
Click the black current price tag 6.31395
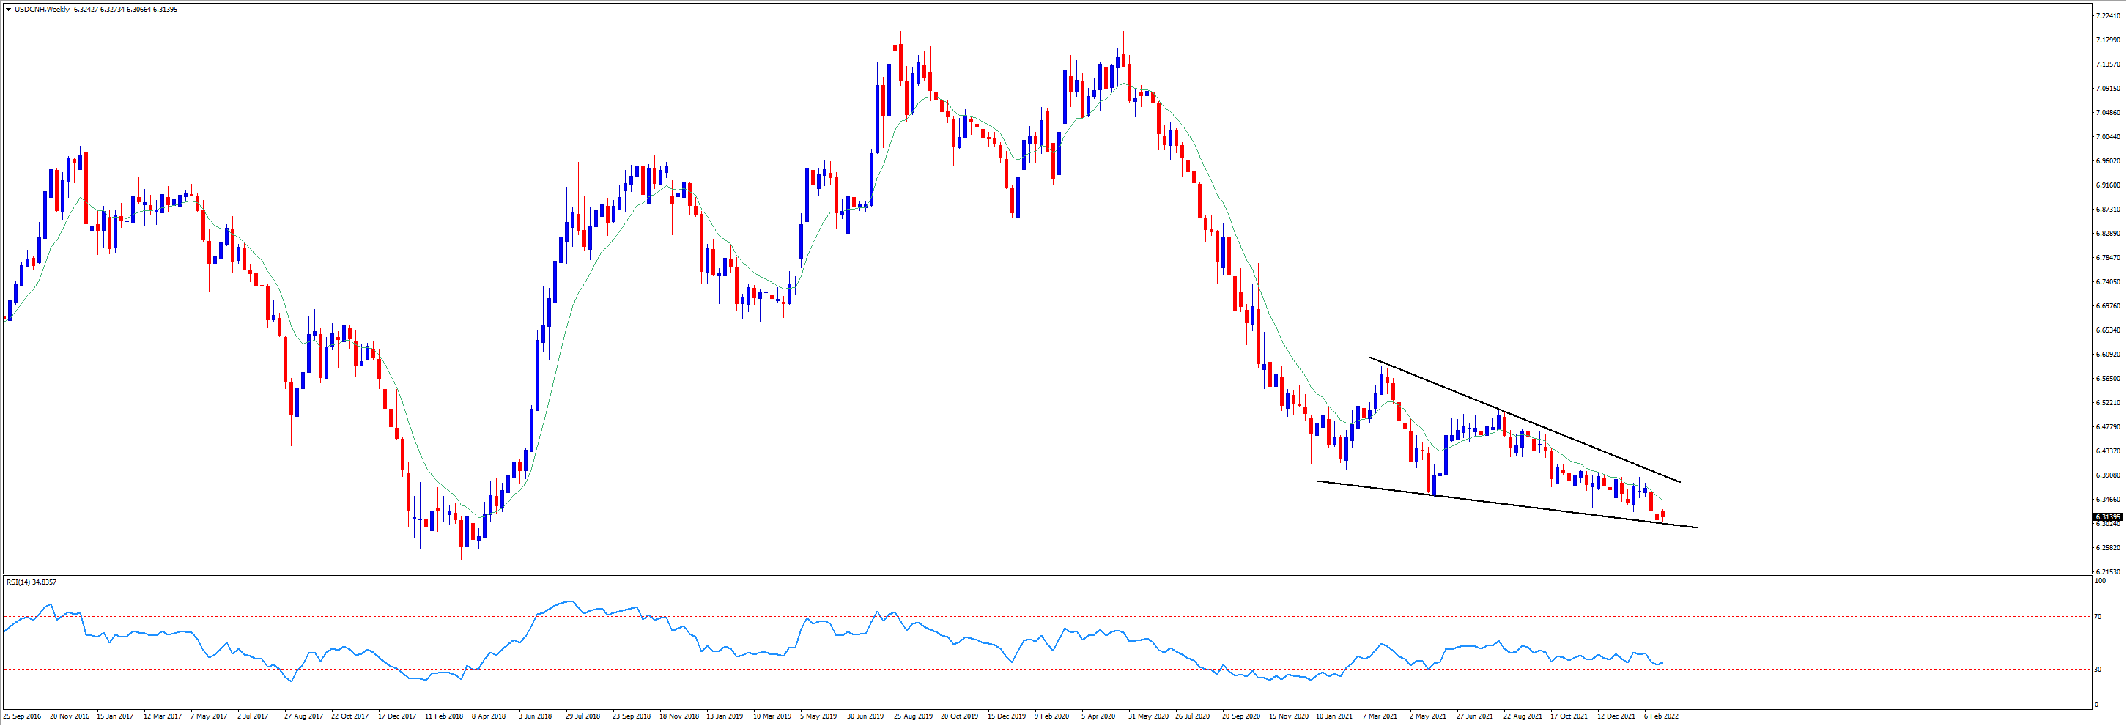tap(2107, 517)
